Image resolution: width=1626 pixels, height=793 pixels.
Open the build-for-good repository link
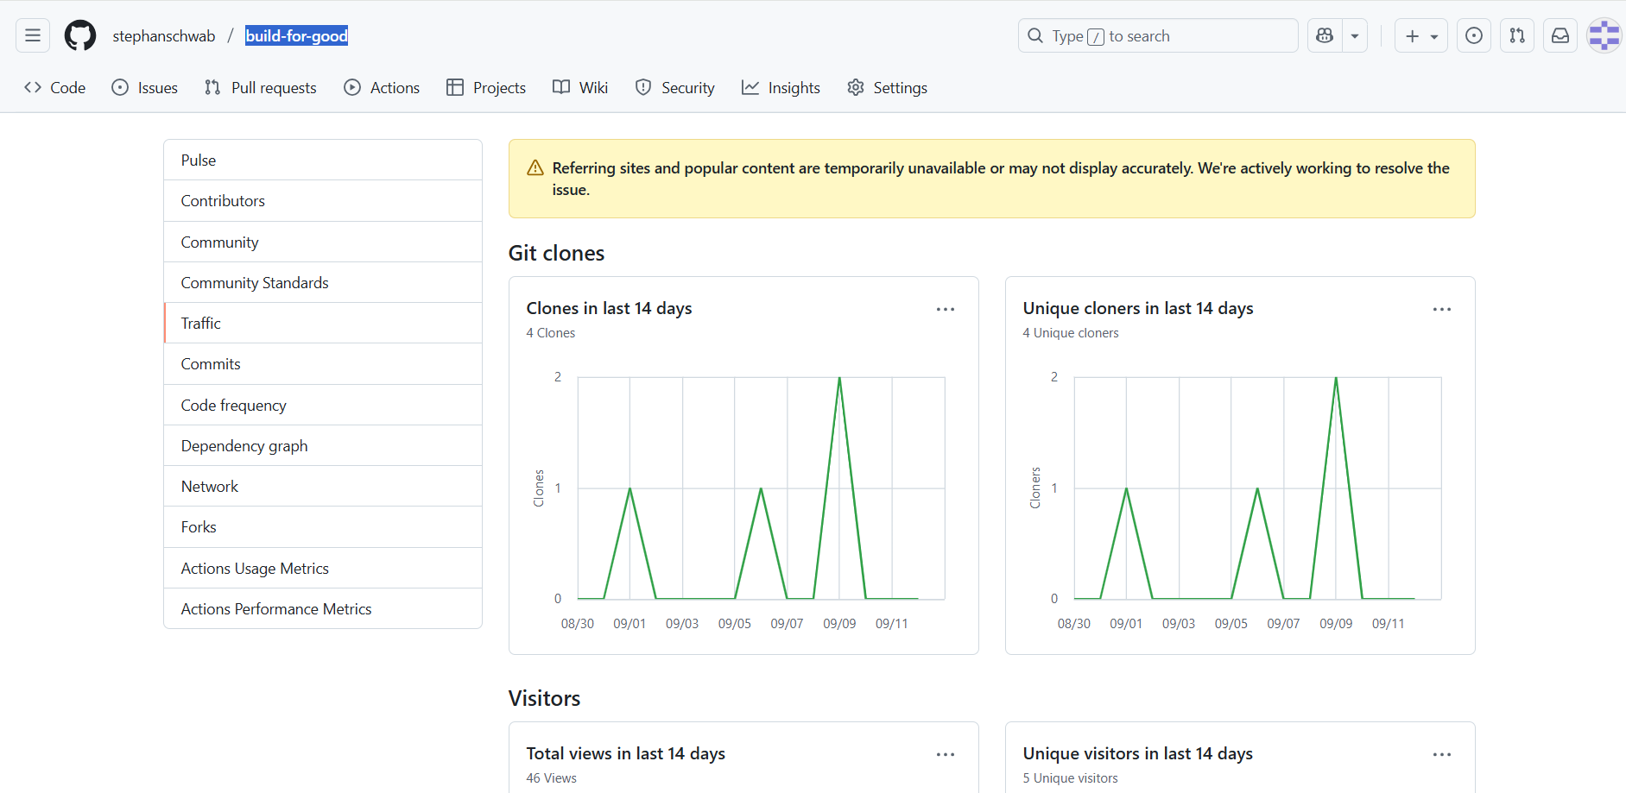pos(296,35)
